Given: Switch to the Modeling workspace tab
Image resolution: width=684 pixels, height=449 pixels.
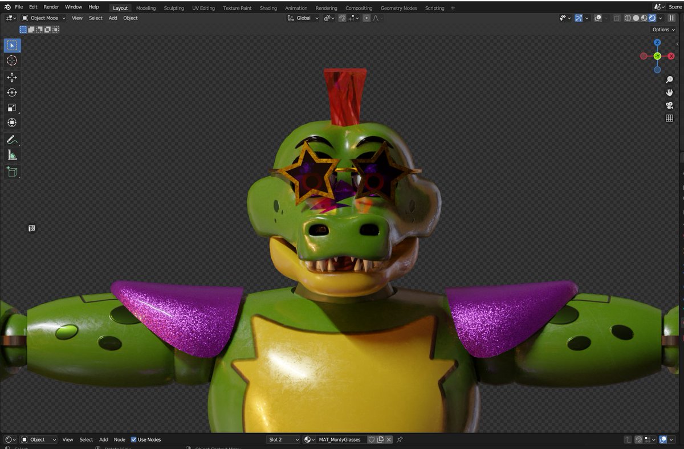Looking at the screenshot, I should (x=146, y=8).
